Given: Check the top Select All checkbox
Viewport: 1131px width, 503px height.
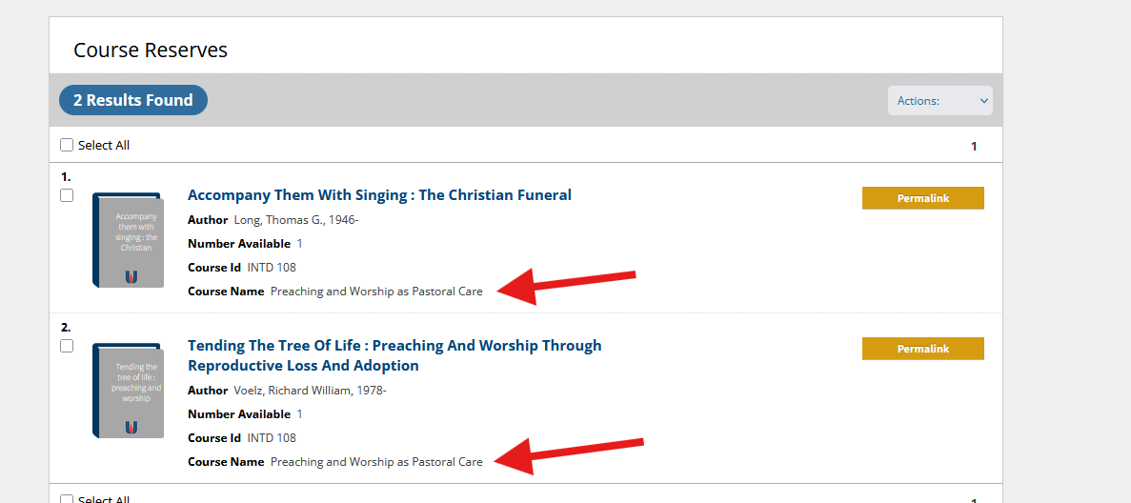Looking at the screenshot, I should (67, 146).
